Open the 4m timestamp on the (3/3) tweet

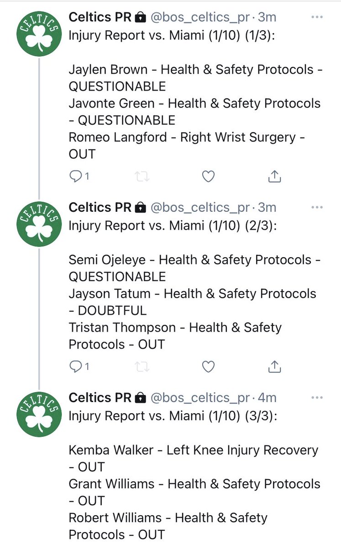(268, 397)
